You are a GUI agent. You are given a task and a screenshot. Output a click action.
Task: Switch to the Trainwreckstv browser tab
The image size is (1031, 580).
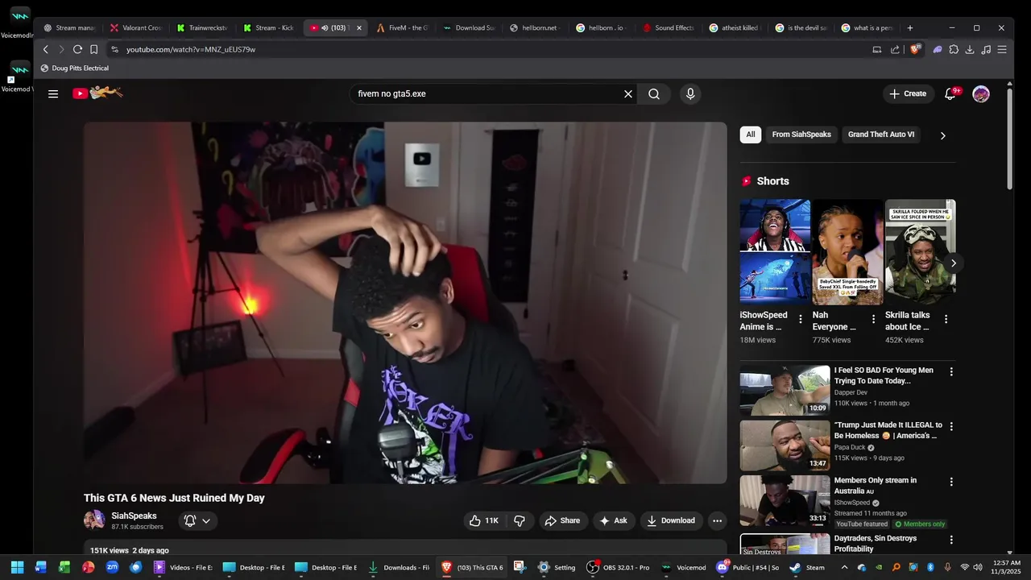(203, 27)
